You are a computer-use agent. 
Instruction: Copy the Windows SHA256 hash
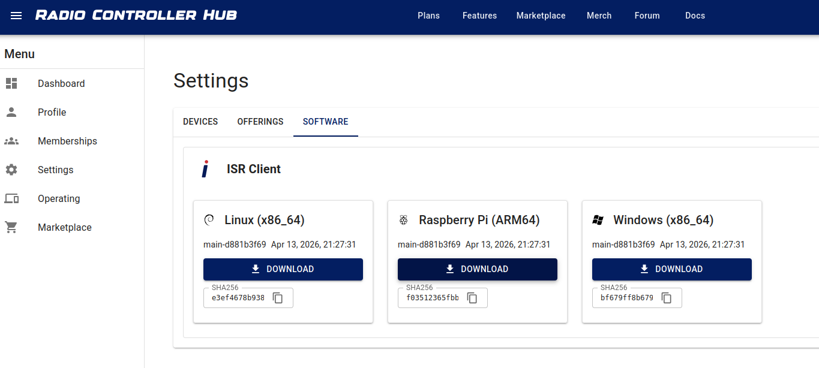667,298
